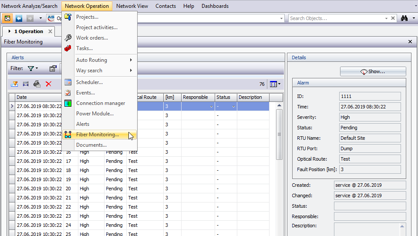The width and height of the screenshot is (418, 236).
Task: Click Created field service @ 27.06.2019
Action: tap(370, 185)
